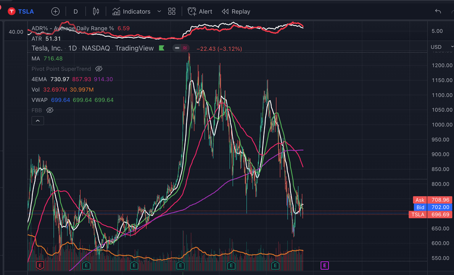Expand the indicators favorites chevron

[x=159, y=11]
